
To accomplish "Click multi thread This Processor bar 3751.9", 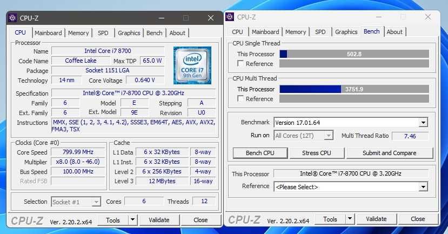I will [355, 89].
